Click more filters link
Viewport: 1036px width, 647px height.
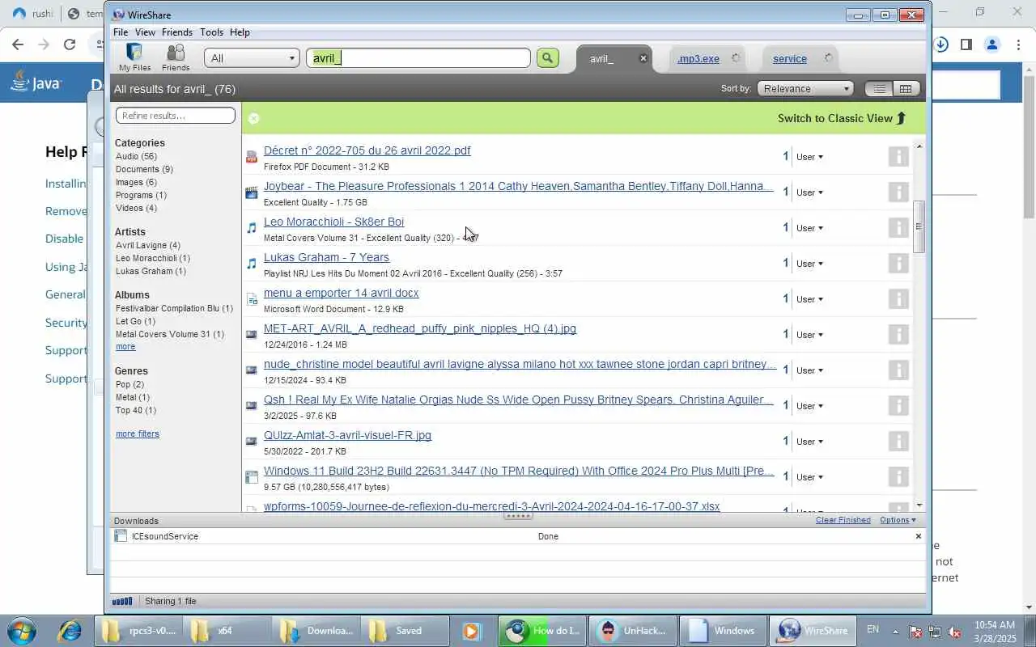pos(138,433)
